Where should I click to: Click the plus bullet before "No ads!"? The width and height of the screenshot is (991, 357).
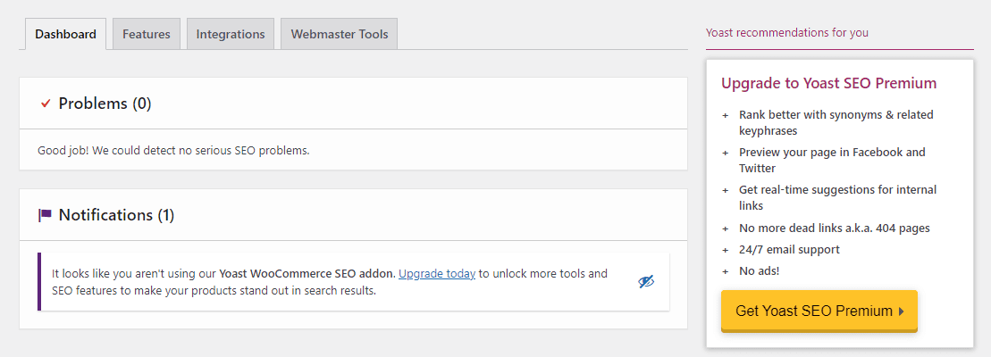click(726, 270)
